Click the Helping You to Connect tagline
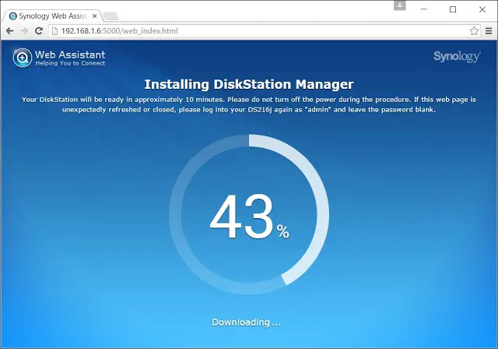The image size is (498, 349). click(x=70, y=63)
